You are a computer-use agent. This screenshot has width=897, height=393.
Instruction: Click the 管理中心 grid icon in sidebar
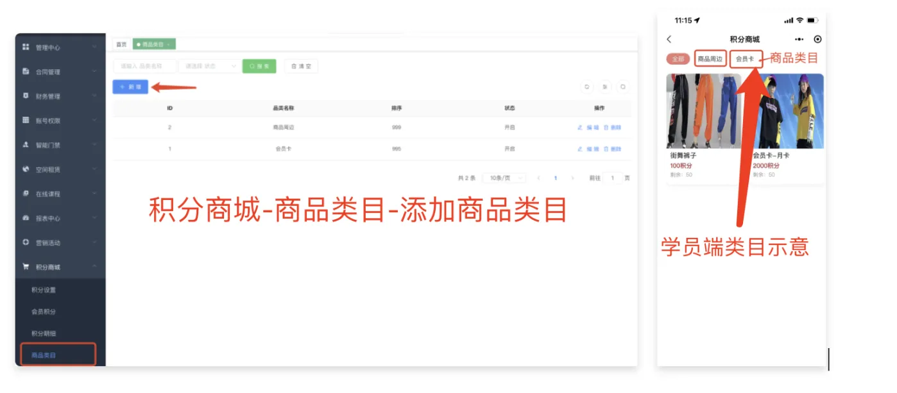tap(26, 47)
